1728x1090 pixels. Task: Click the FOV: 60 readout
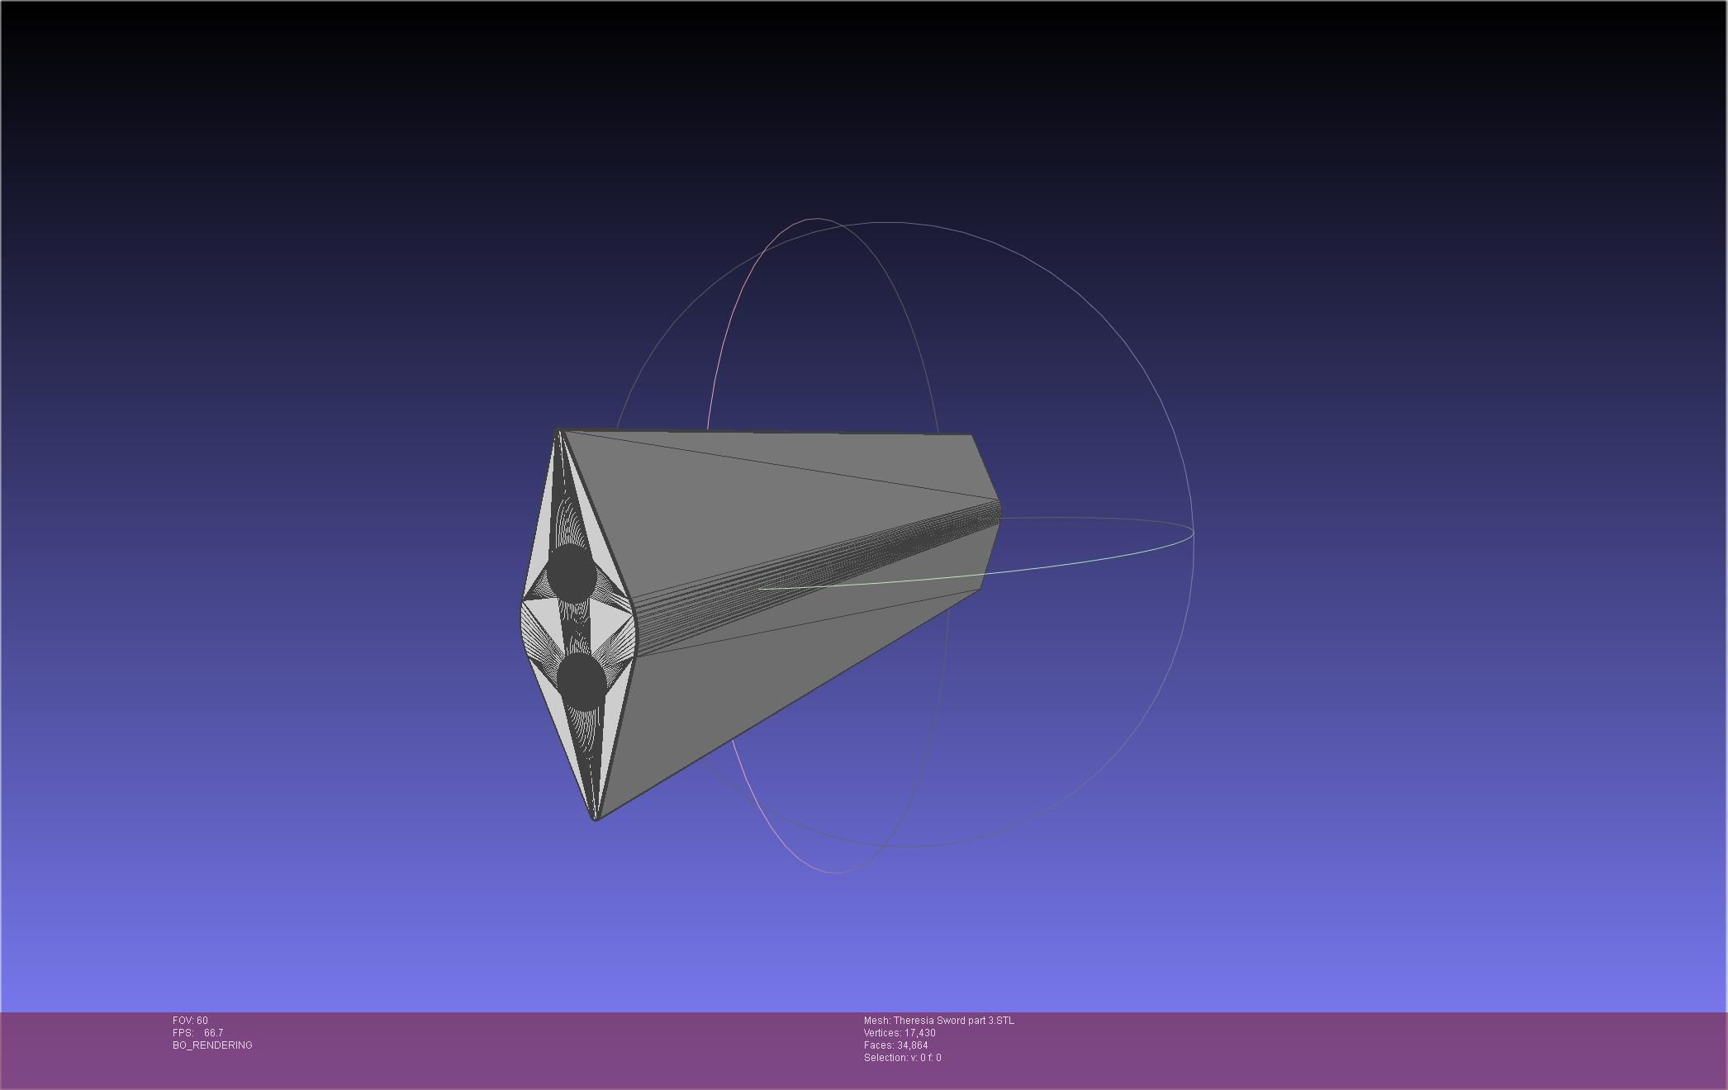click(x=190, y=1021)
